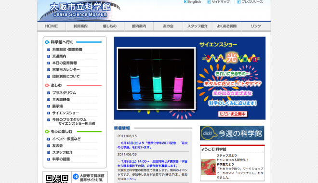Click the 今週の科学館 banner button
The image size is (318, 183).
tap(232, 133)
